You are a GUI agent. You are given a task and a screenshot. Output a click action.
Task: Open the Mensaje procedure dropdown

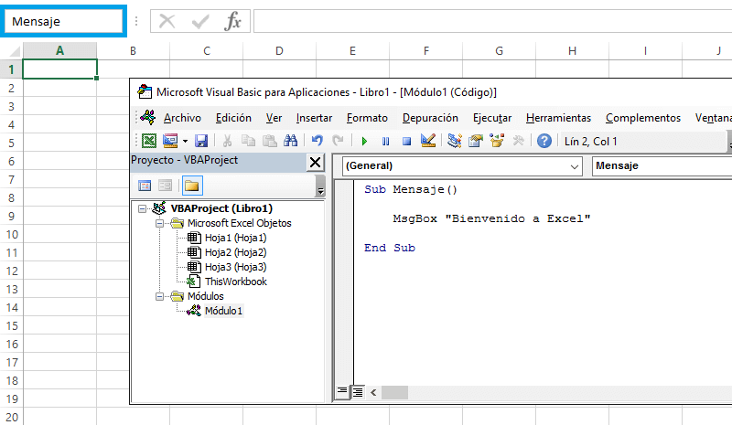pyautogui.click(x=662, y=166)
